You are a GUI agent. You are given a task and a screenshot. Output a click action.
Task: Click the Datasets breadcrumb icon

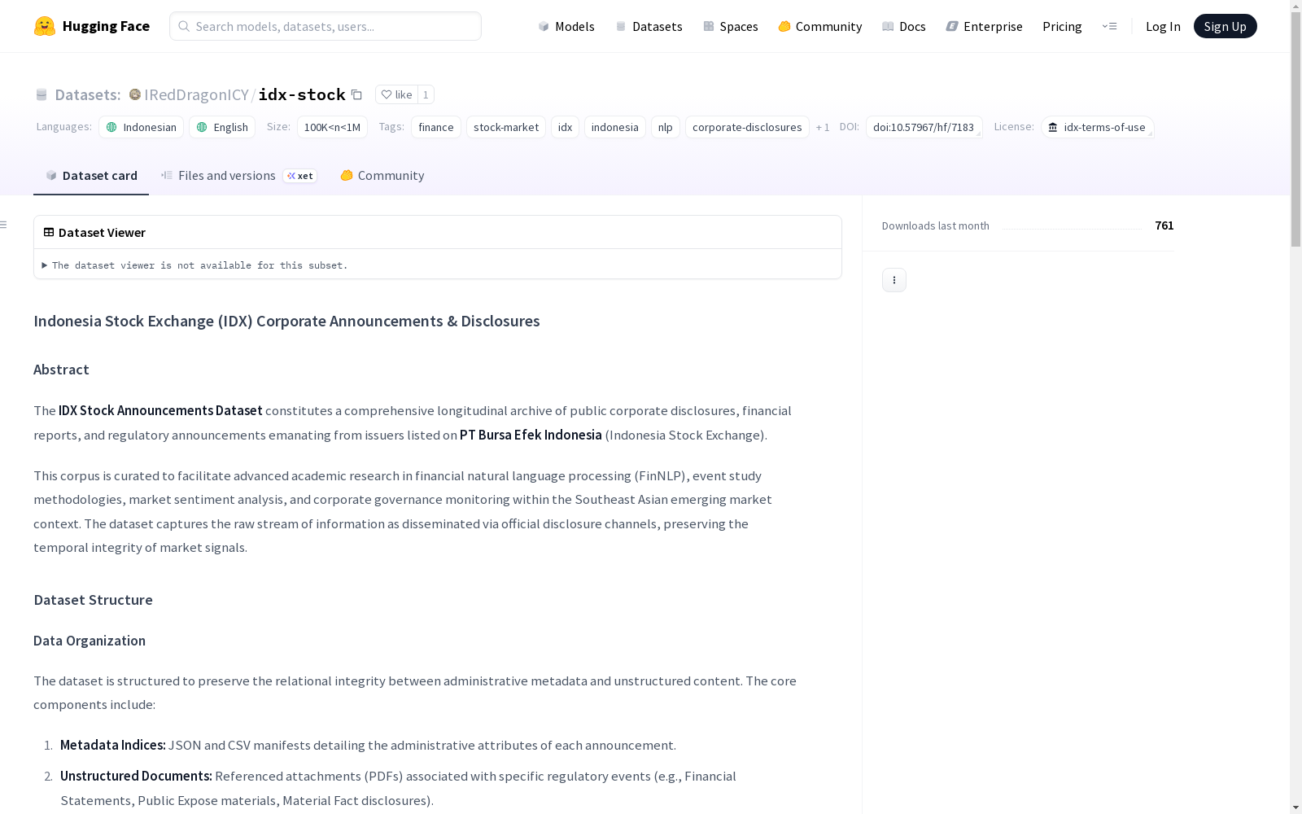(x=42, y=94)
